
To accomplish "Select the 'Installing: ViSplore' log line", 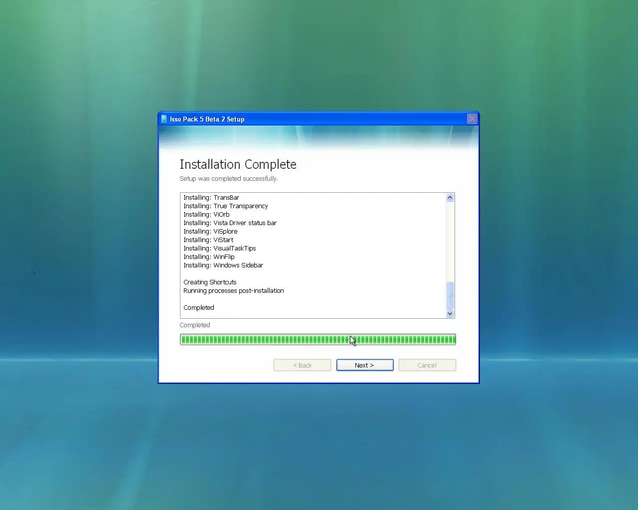I will pos(210,231).
